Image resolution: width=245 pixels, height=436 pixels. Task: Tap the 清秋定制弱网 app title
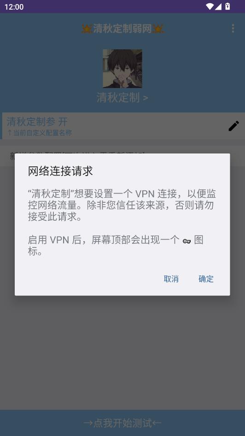(122, 29)
